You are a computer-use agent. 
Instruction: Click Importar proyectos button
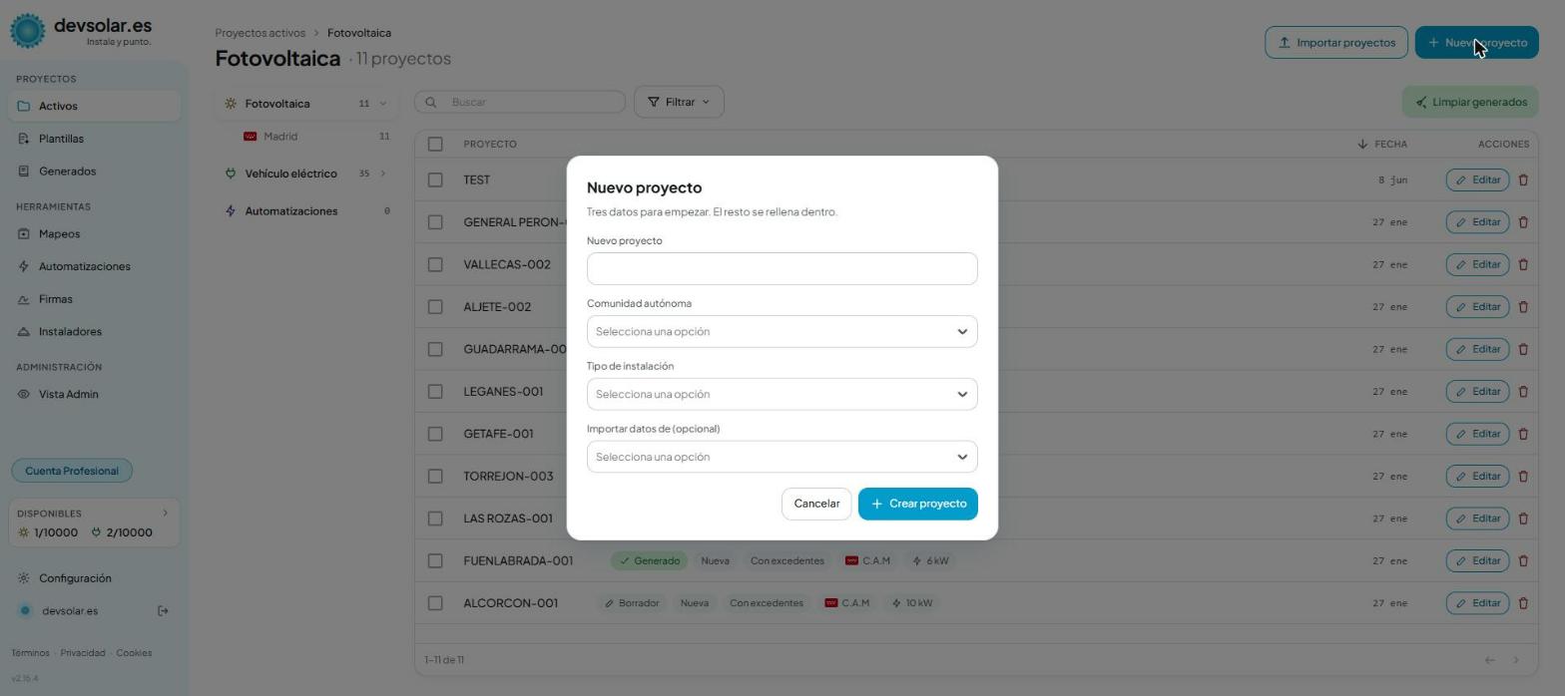click(x=1336, y=43)
